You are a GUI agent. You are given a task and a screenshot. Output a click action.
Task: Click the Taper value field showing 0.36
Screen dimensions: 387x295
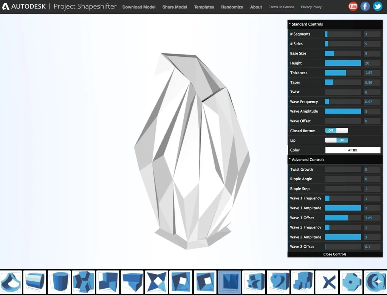point(372,82)
